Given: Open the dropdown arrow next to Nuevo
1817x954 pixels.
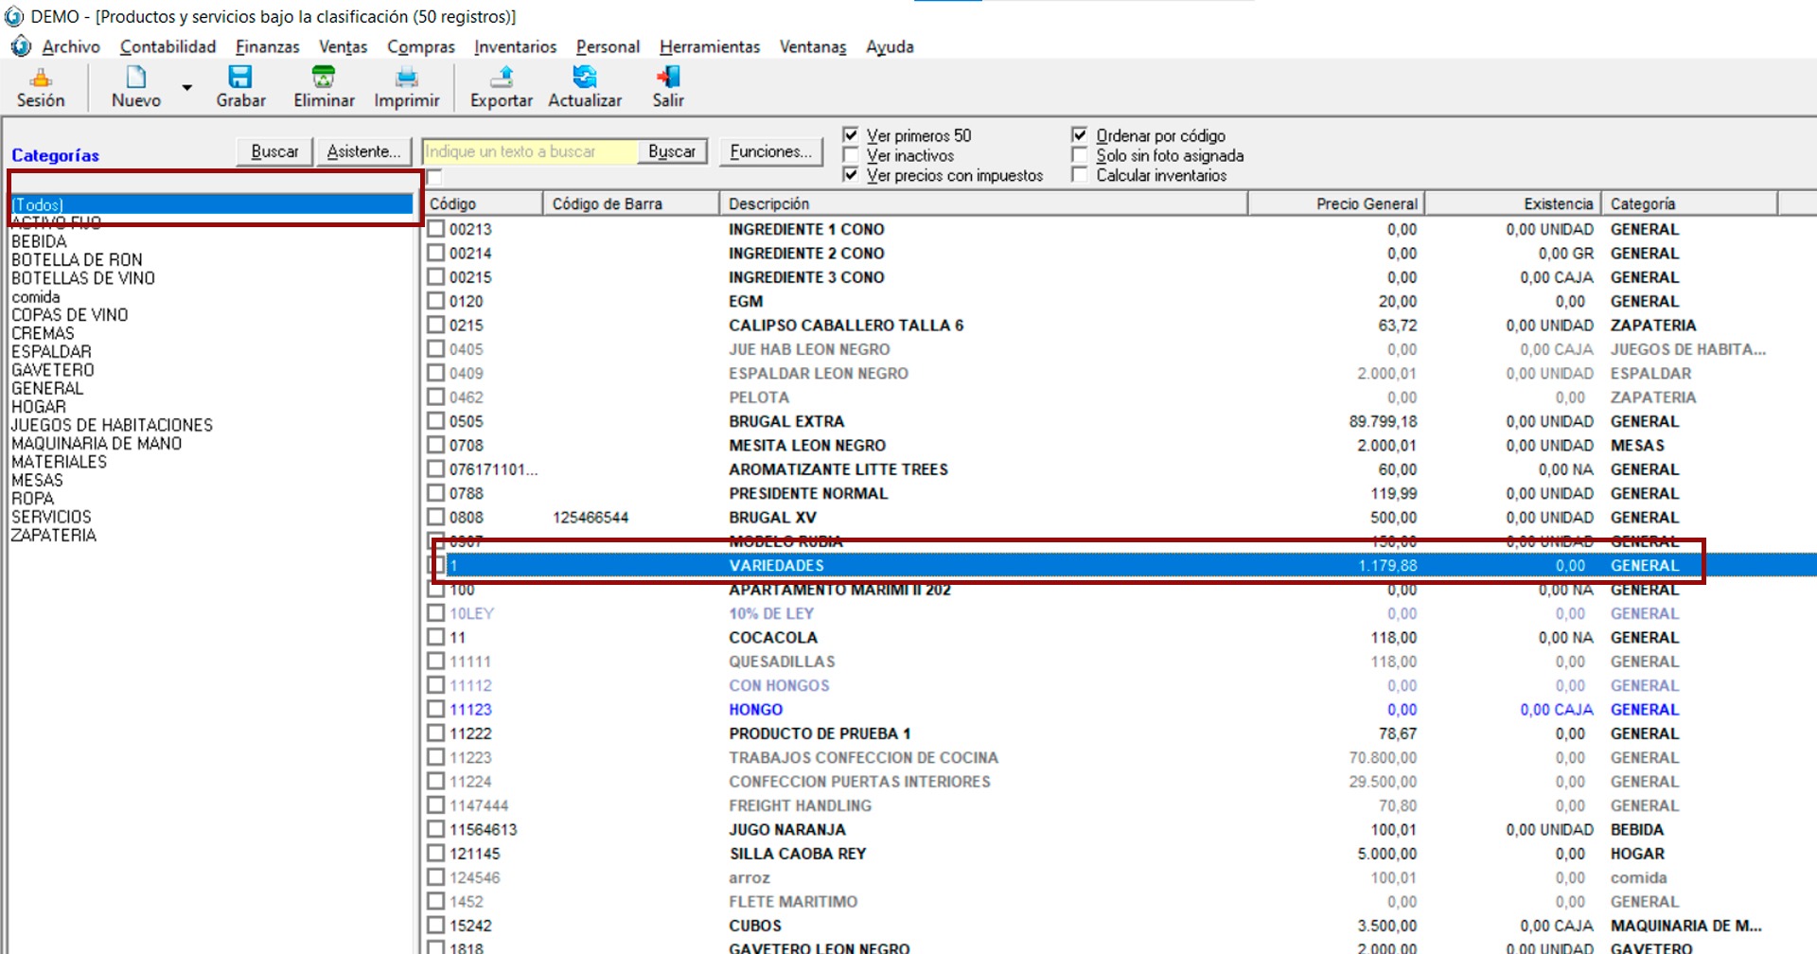Looking at the screenshot, I should 187,88.
